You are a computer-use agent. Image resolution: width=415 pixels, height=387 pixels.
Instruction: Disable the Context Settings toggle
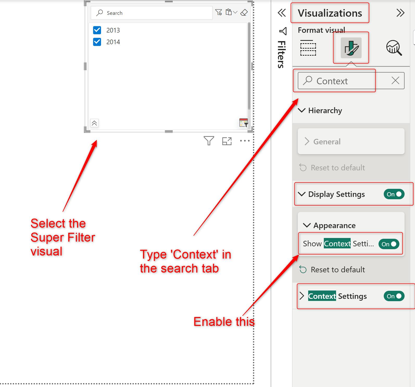394,296
